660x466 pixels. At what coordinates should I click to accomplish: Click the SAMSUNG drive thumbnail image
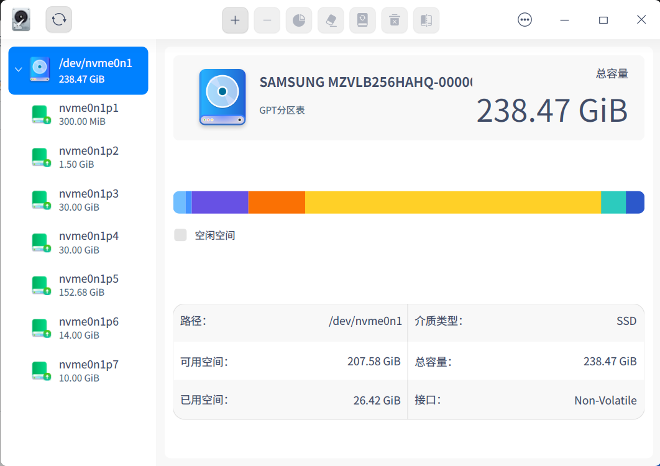coord(222,98)
